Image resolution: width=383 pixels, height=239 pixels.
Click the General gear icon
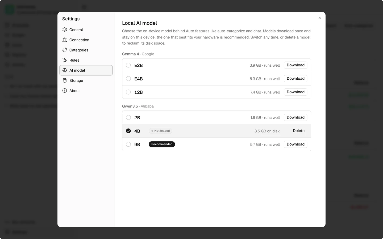click(65, 30)
